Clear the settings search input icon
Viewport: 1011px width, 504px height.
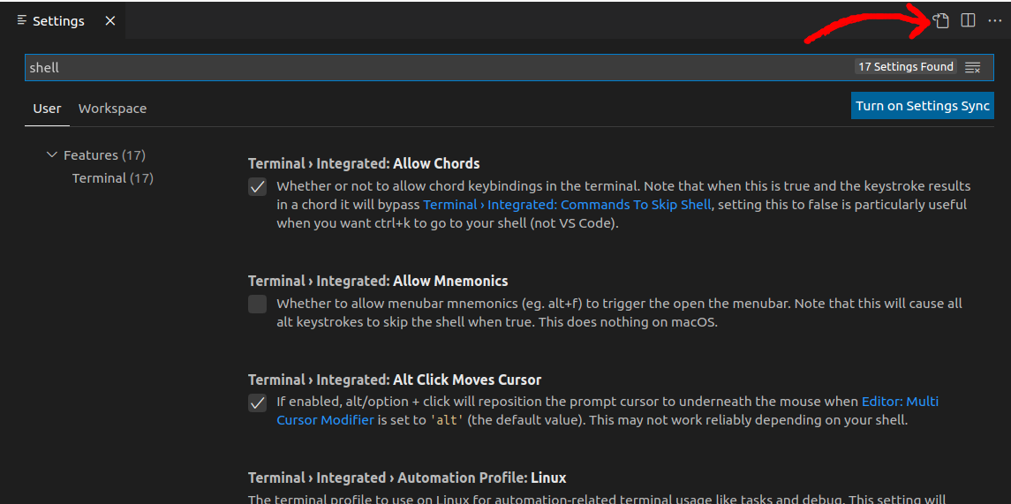972,67
